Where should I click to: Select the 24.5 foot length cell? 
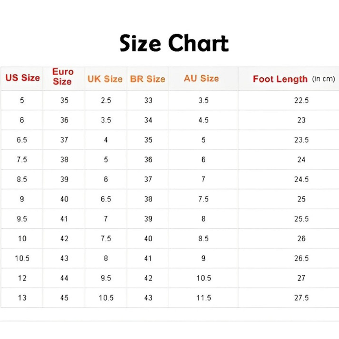pyautogui.click(x=302, y=179)
